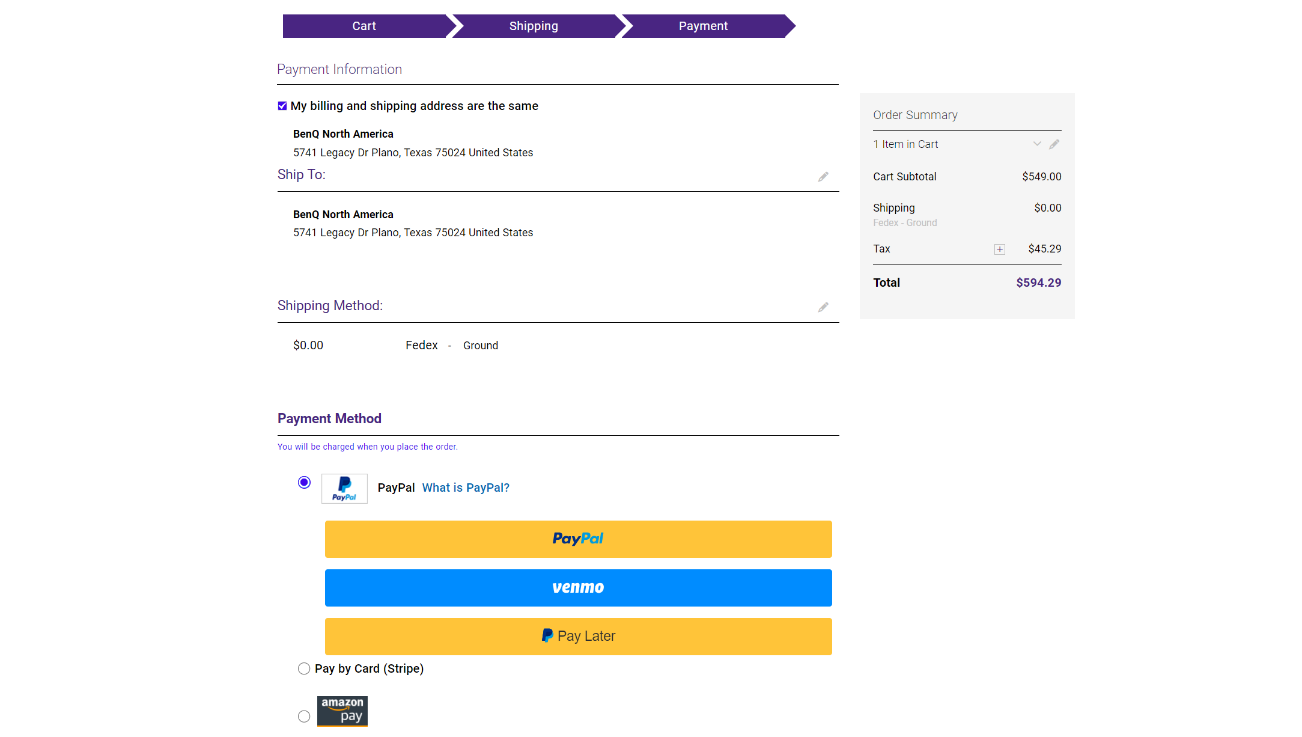This screenshot has width=1302, height=737.
Task: Go back to the Cart step
Action: tap(364, 26)
